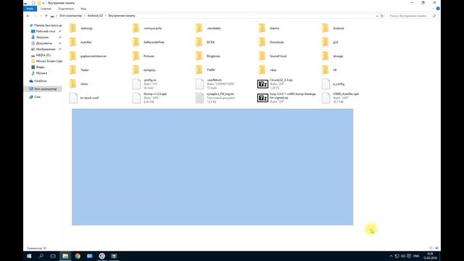The width and height of the screenshot is (464, 261).
Task: Open the Tasker folder
Action: 79,70
